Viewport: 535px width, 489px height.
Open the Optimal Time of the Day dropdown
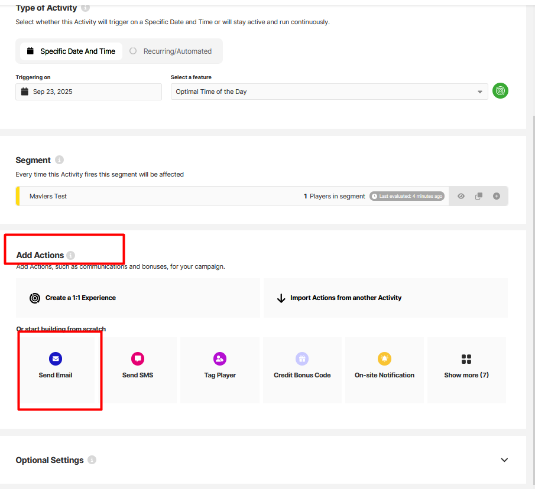click(329, 92)
